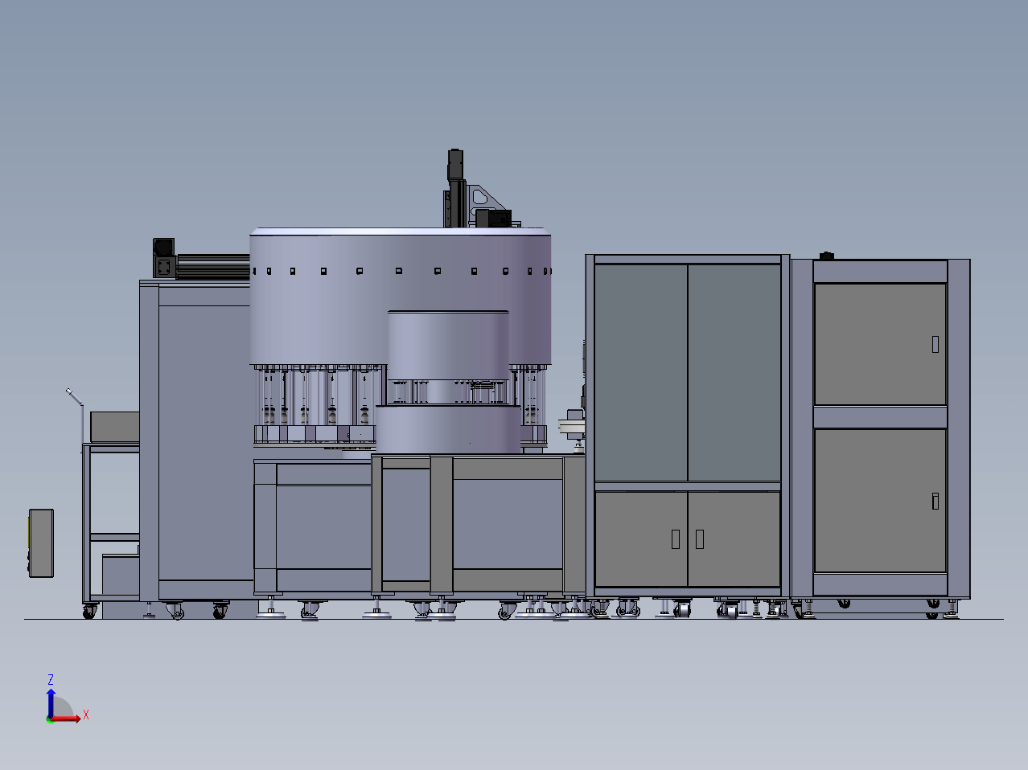Select the small gray box on the left cart top
The image size is (1028, 770).
(114, 427)
